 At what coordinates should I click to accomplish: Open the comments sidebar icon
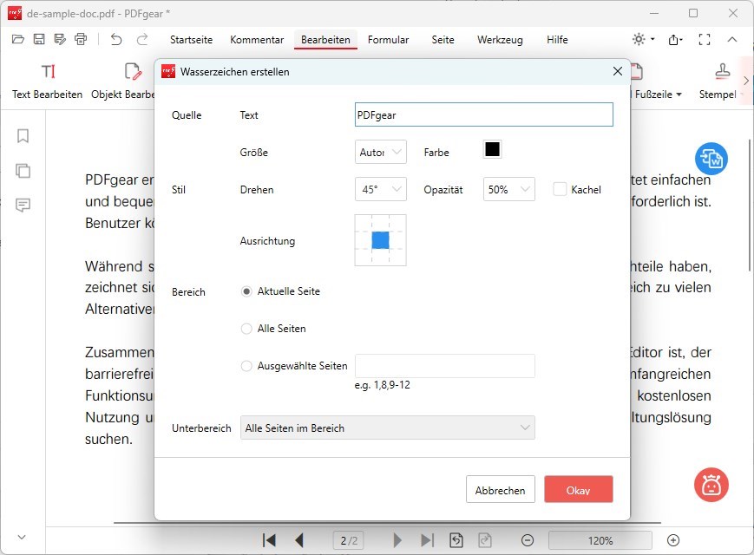(x=23, y=205)
